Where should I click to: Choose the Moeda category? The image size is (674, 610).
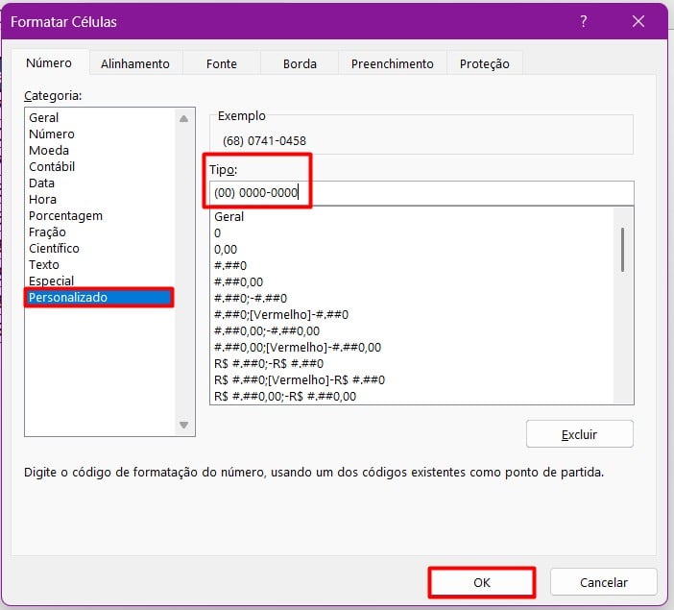coord(100,150)
